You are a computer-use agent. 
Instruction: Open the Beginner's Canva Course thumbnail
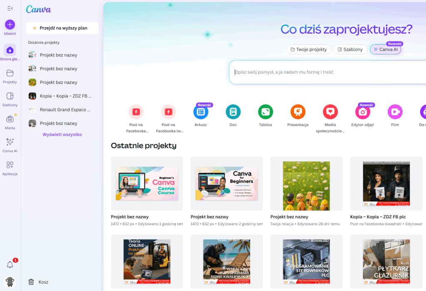[147, 183]
